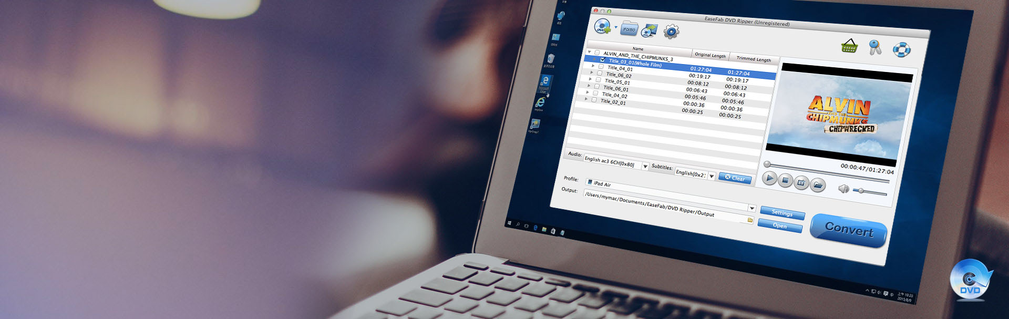Click the video seek slider handle
The height and width of the screenshot is (319, 1009).
point(767,164)
